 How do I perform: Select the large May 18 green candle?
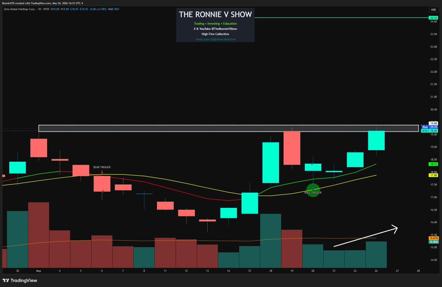(x=271, y=162)
